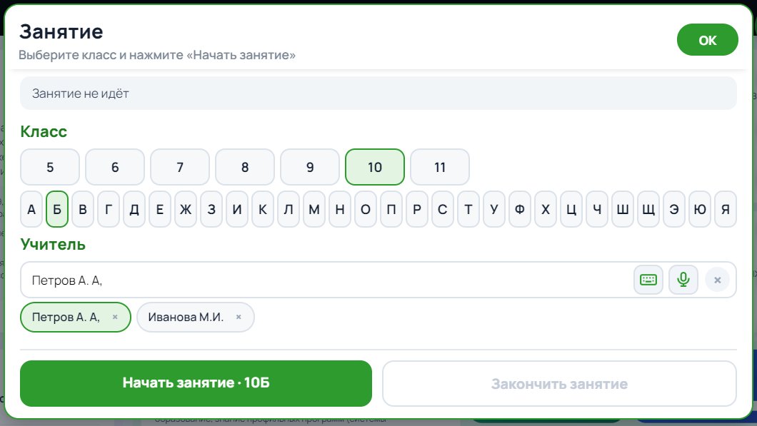Choose class letter М
This screenshot has width=757, height=426.
click(x=314, y=209)
